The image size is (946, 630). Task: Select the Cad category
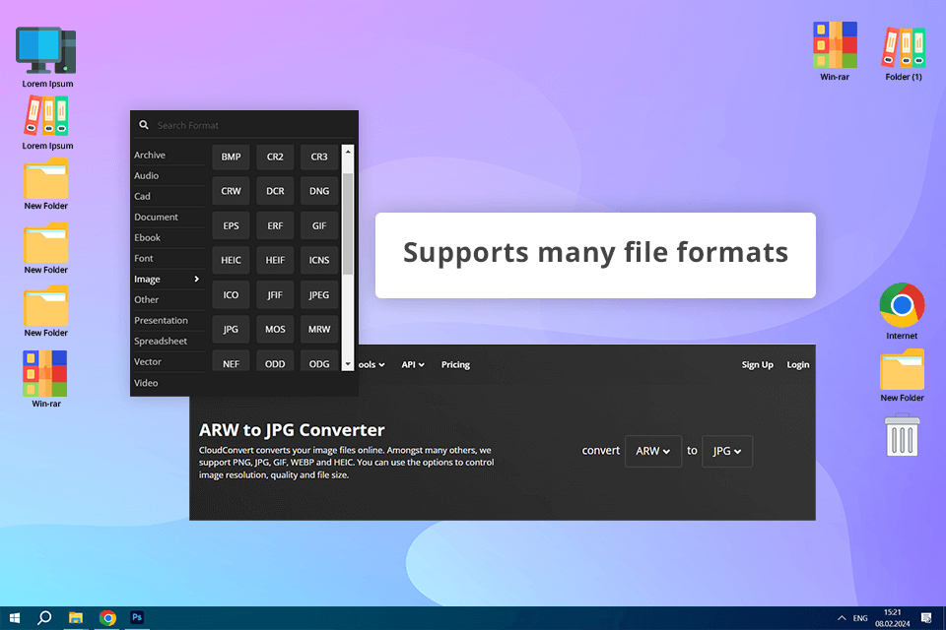coord(169,197)
